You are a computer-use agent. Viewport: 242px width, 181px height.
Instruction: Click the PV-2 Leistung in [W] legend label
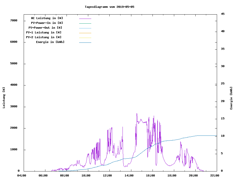(x=44, y=37)
